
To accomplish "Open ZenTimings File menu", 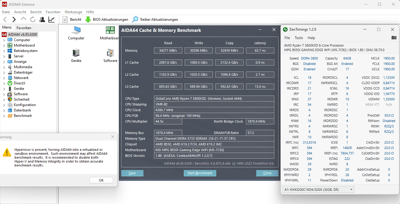I will click(287, 38).
